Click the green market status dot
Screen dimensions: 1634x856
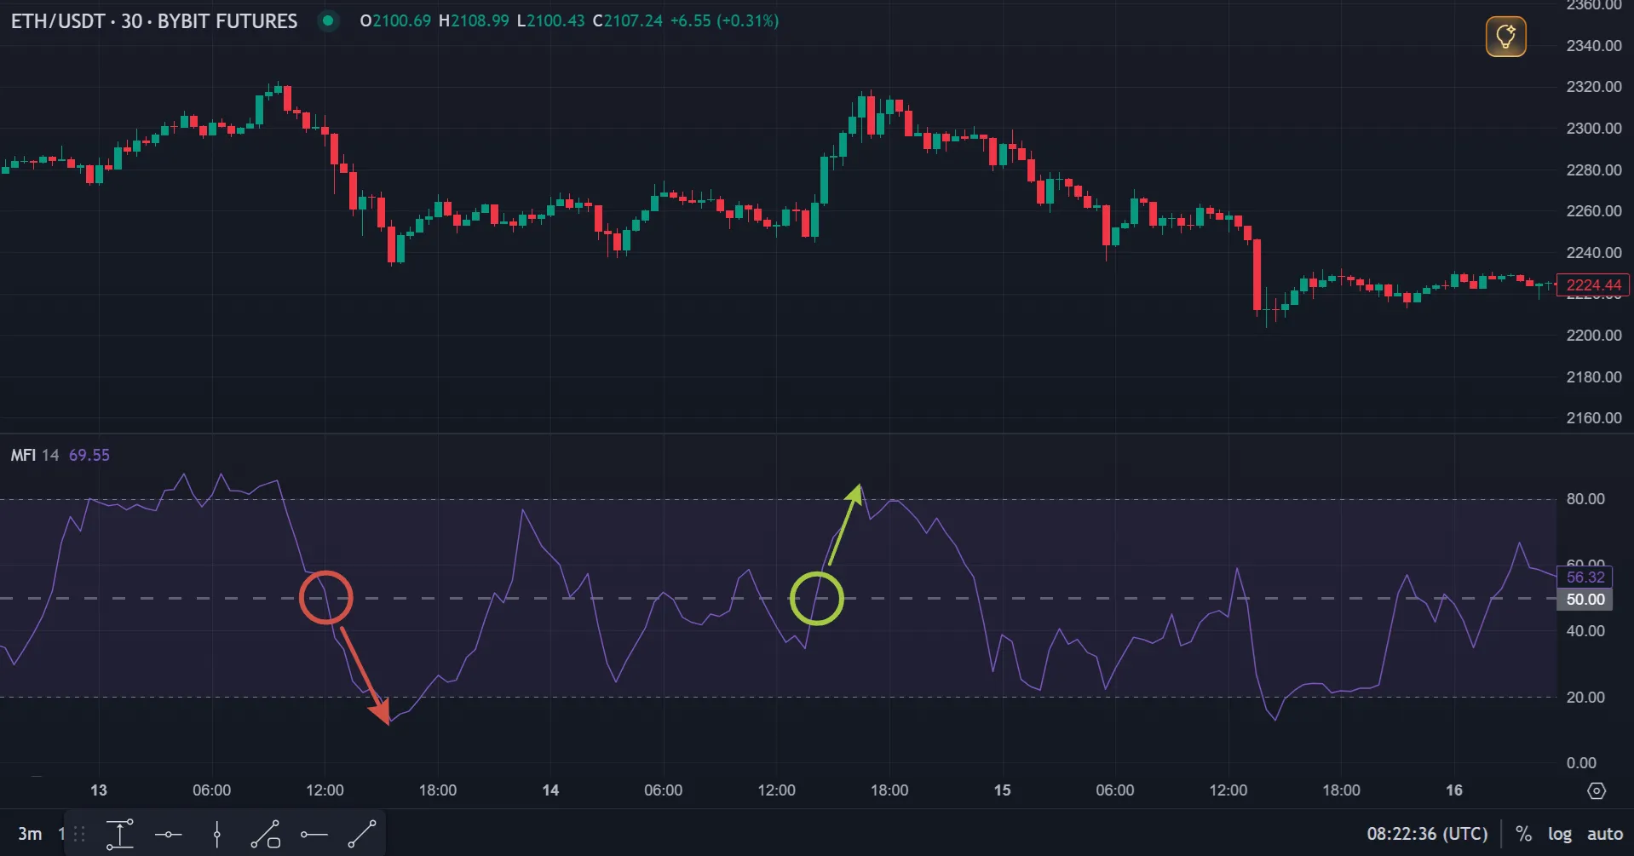[328, 21]
